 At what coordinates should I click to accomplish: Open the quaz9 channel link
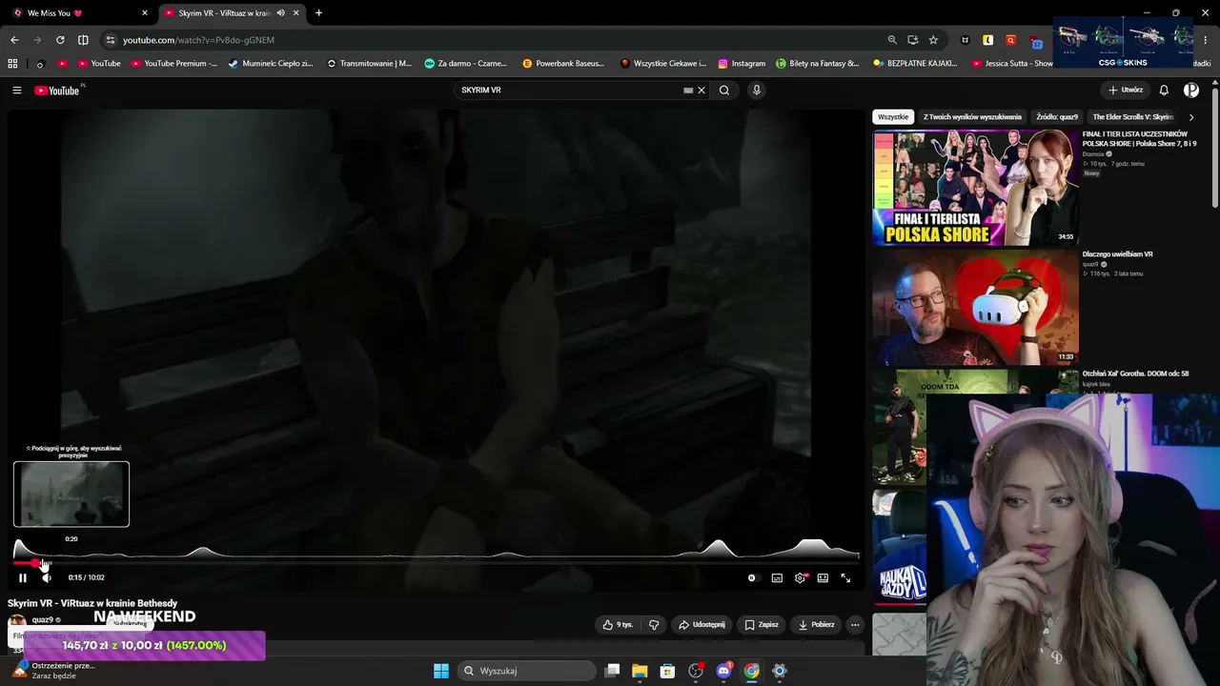coord(43,619)
